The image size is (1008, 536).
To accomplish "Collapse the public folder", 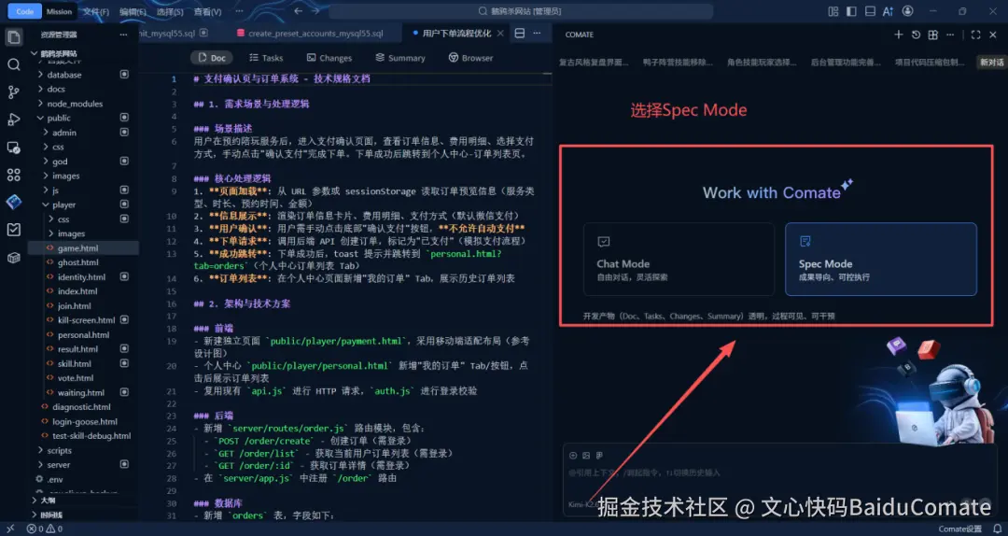I will [x=59, y=118].
